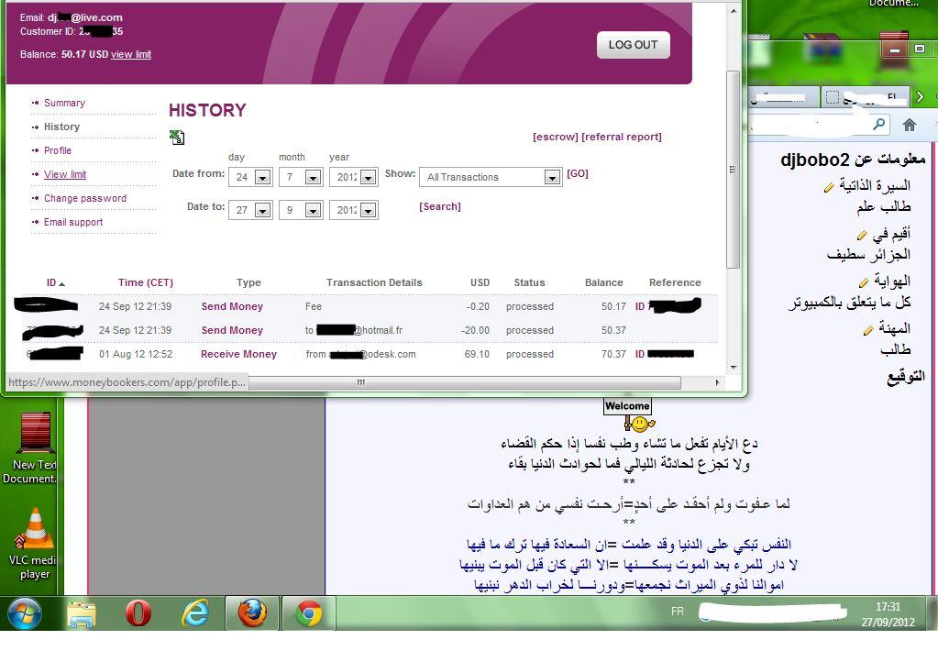Click the Transaction Details column header
Viewport: 938px width, 651px height.
pyautogui.click(x=374, y=282)
